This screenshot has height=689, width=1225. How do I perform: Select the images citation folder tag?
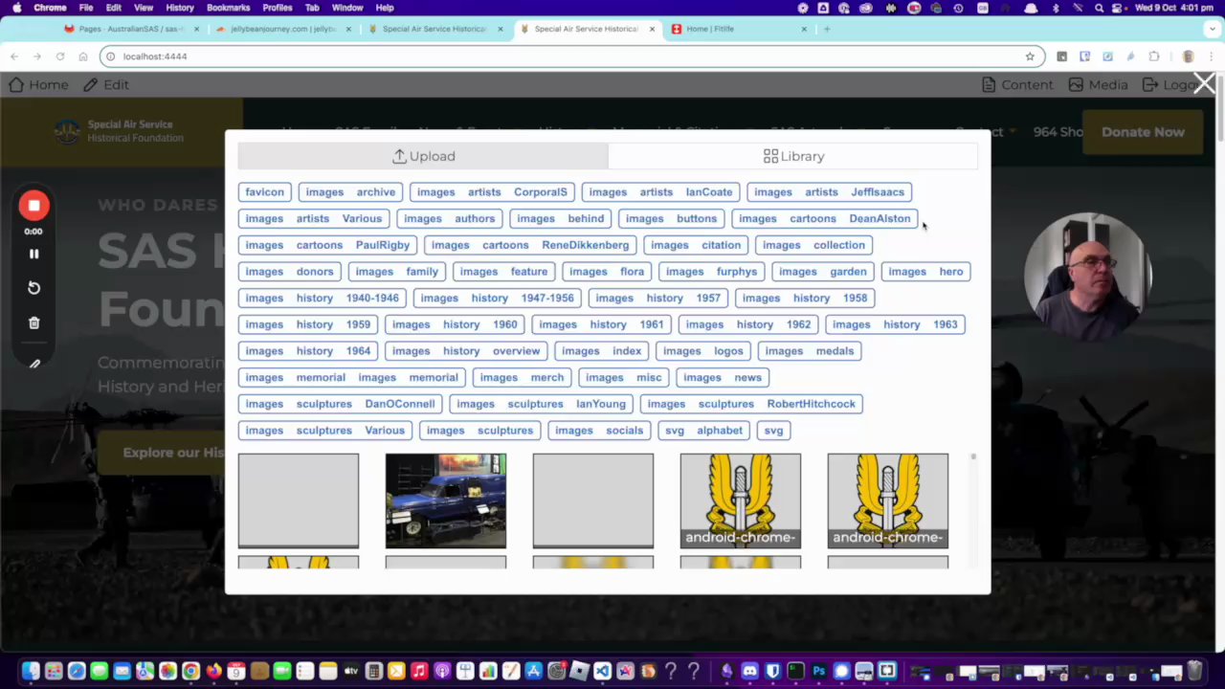pos(696,245)
